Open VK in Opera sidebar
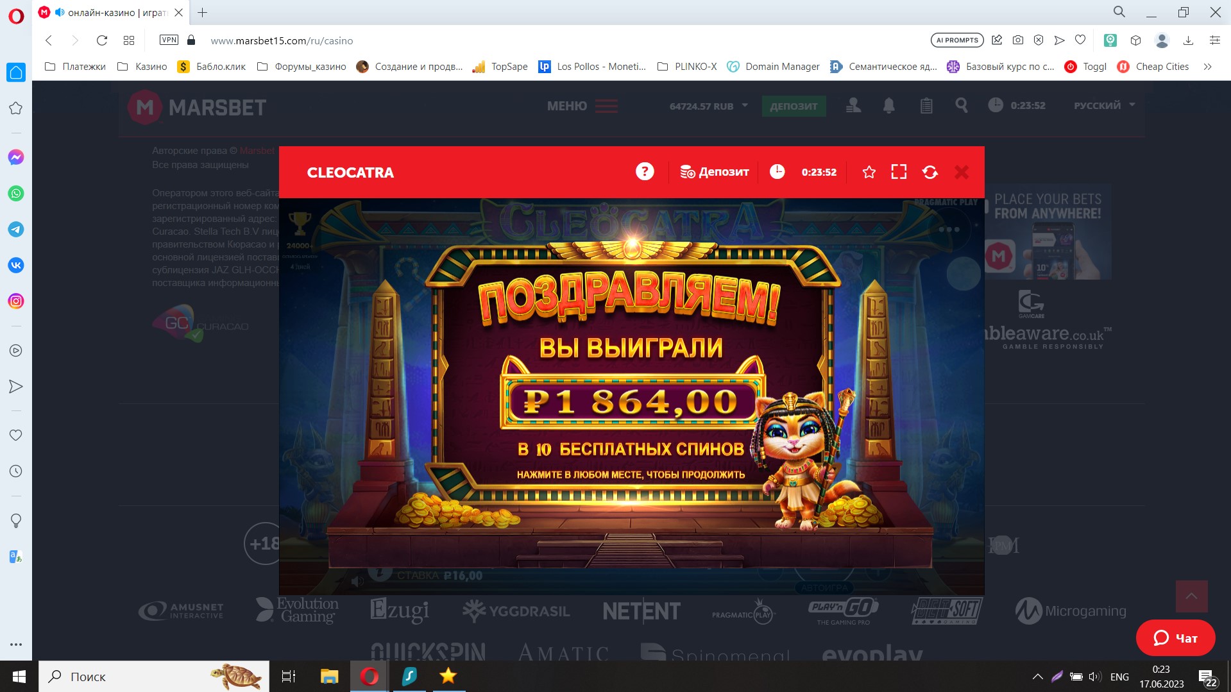The height and width of the screenshot is (692, 1231). click(x=16, y=265)
